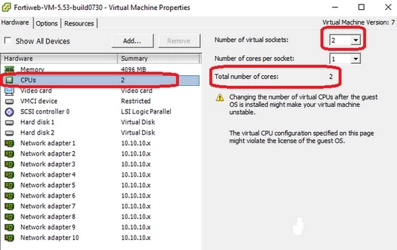Click the Network adapter 5 icon

pyautogui.click(x=9, y=185)
